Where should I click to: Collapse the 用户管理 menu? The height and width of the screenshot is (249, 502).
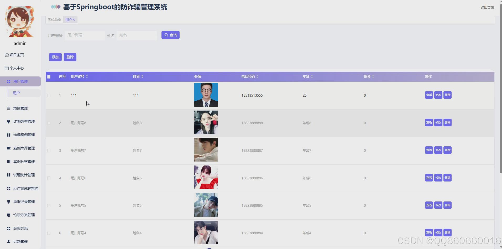pyautogui.click(x=20, y=81)
